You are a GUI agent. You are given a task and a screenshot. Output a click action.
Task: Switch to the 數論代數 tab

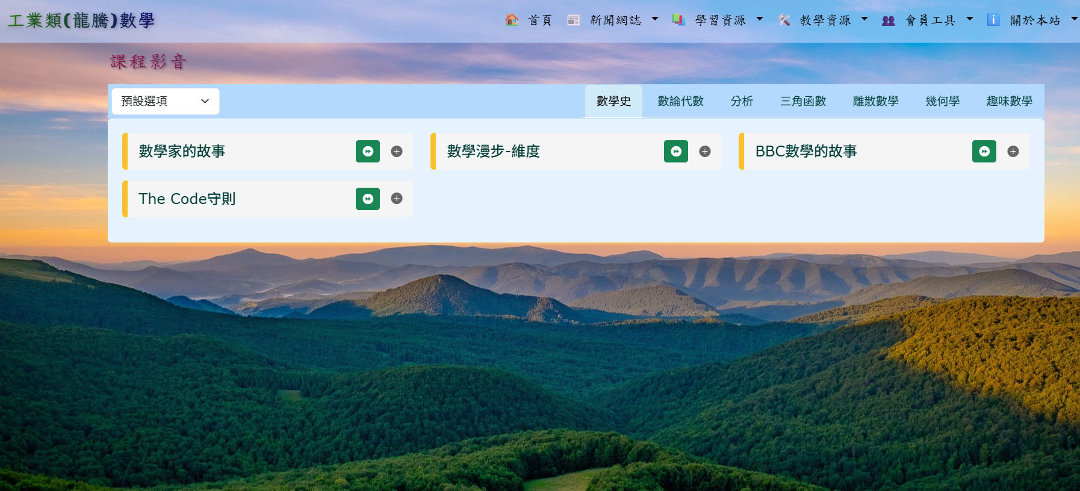[x=680, y=101]
